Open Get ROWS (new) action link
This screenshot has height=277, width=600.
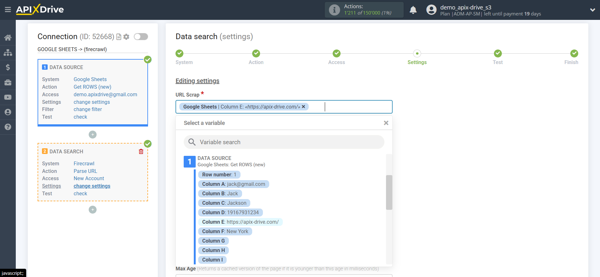(x=92, y=87)
